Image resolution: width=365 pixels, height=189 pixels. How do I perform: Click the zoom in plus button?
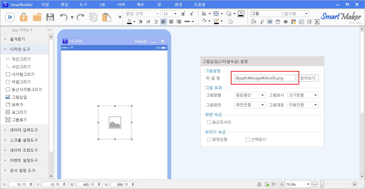pyautogui.click(x=355, y=184)
